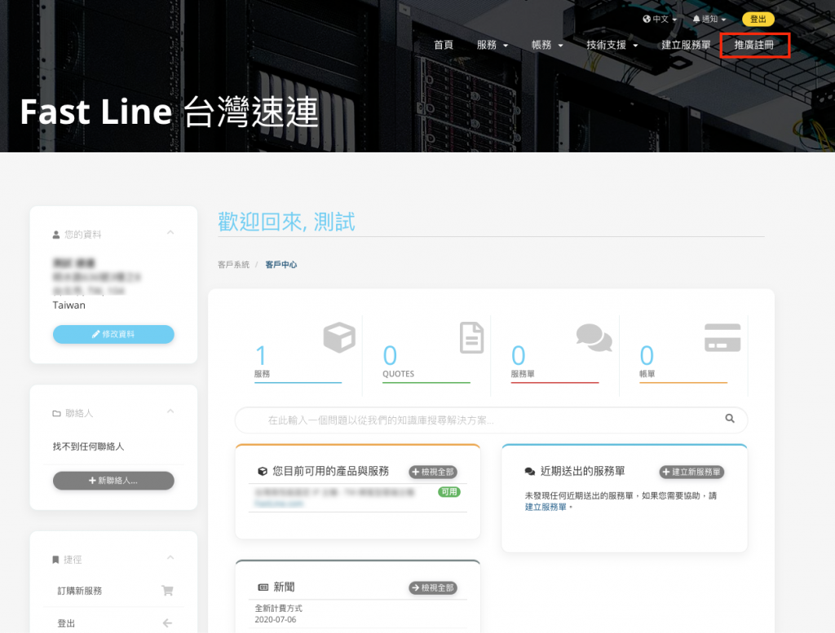Expand the 技術支援 navigation menu

click(x=612, y=46)
